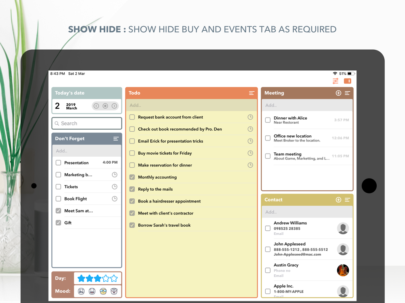Check Buy movie tickets for Friday
The height and width of the screenshot is (303, 405).
(132, 153)
